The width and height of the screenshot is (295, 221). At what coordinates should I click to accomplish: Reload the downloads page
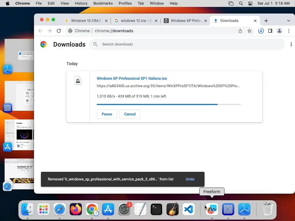tap(59, 31)
